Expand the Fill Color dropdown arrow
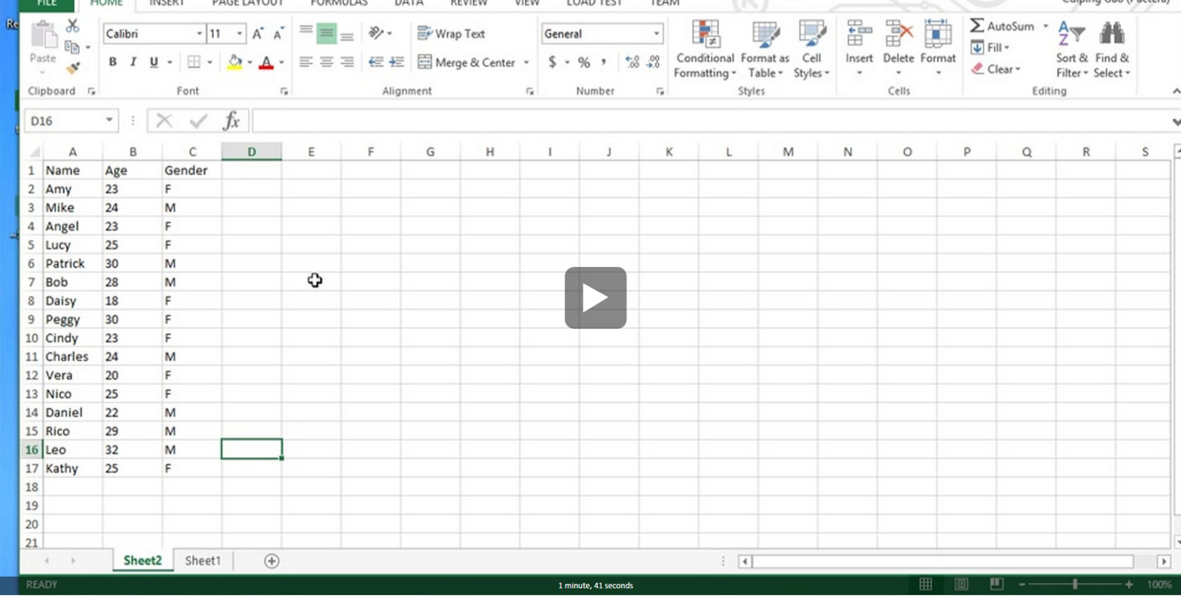This screenshot has height=605, width=1181. (250, 62)
